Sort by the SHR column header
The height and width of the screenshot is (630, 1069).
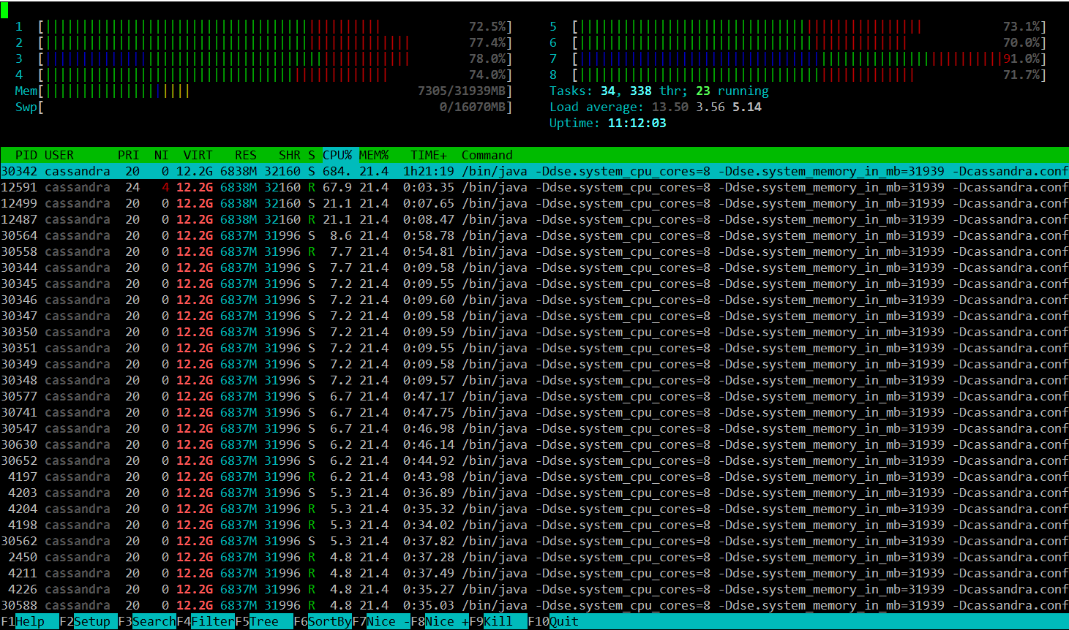(x=290, y=155)
